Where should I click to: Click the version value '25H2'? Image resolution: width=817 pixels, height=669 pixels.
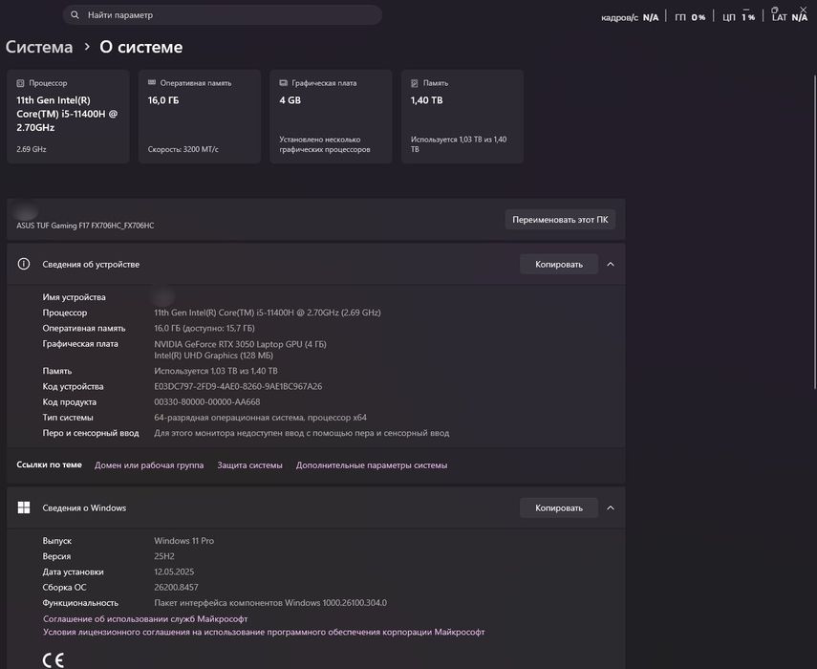(x=164, y=556)
